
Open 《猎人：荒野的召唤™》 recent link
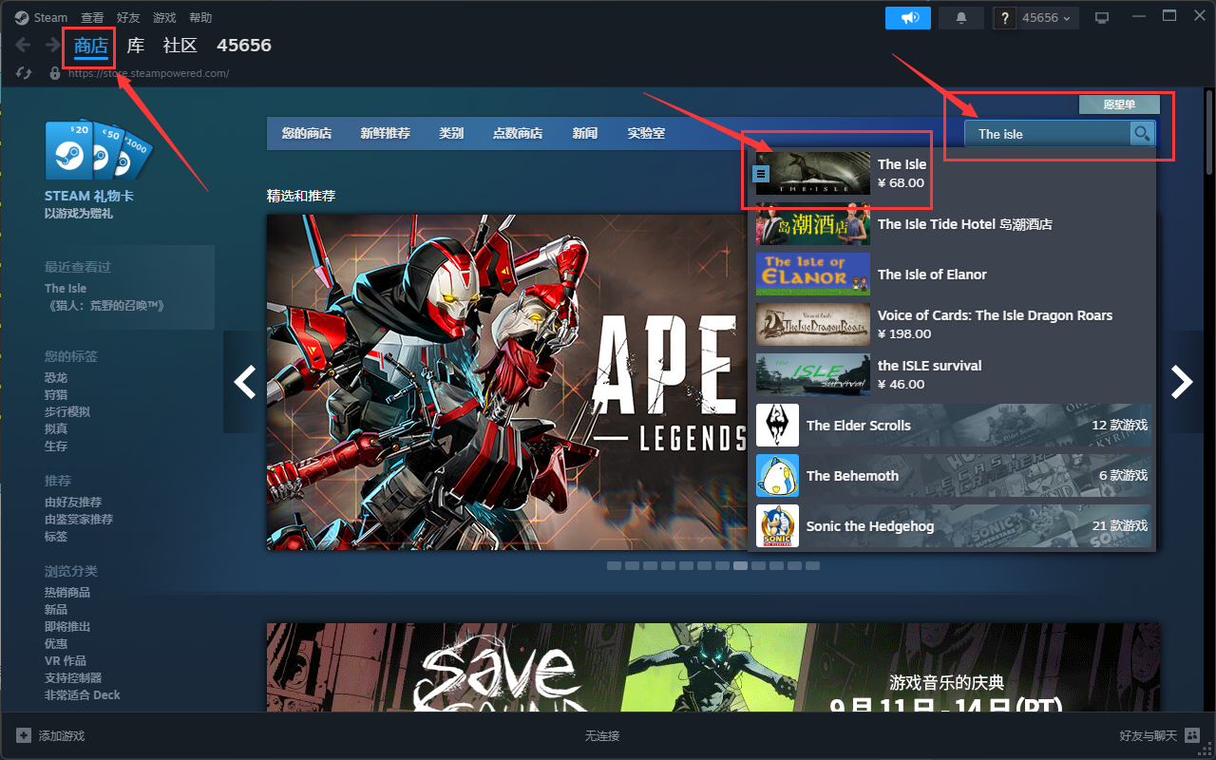(105, 305)
